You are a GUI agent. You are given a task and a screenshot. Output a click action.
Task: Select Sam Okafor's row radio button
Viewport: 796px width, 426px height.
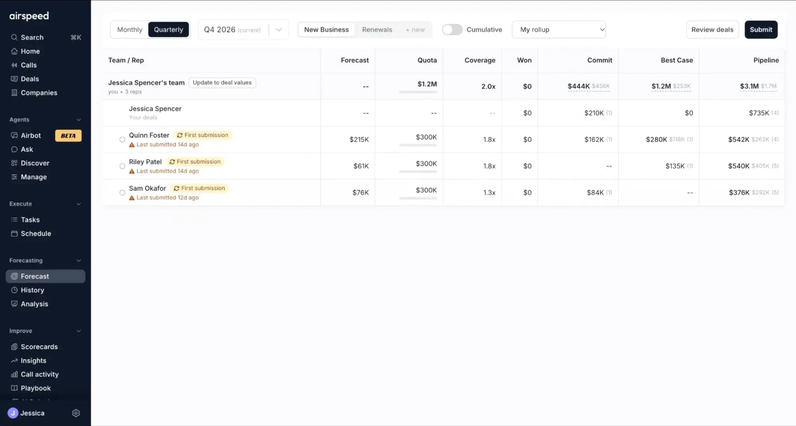tap(122, 193)
